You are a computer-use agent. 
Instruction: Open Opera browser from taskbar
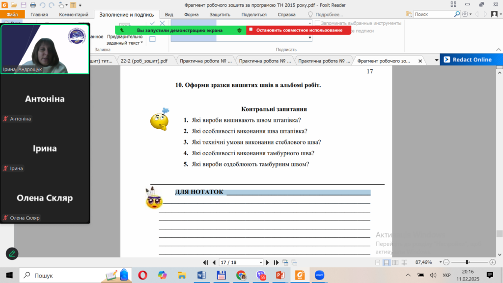142,275
